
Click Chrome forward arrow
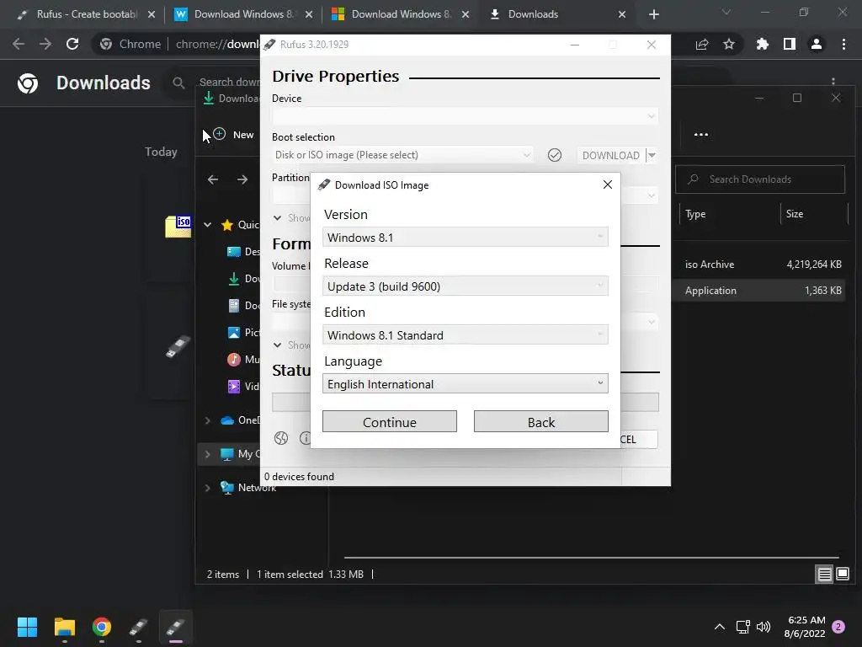coord(45,44)
